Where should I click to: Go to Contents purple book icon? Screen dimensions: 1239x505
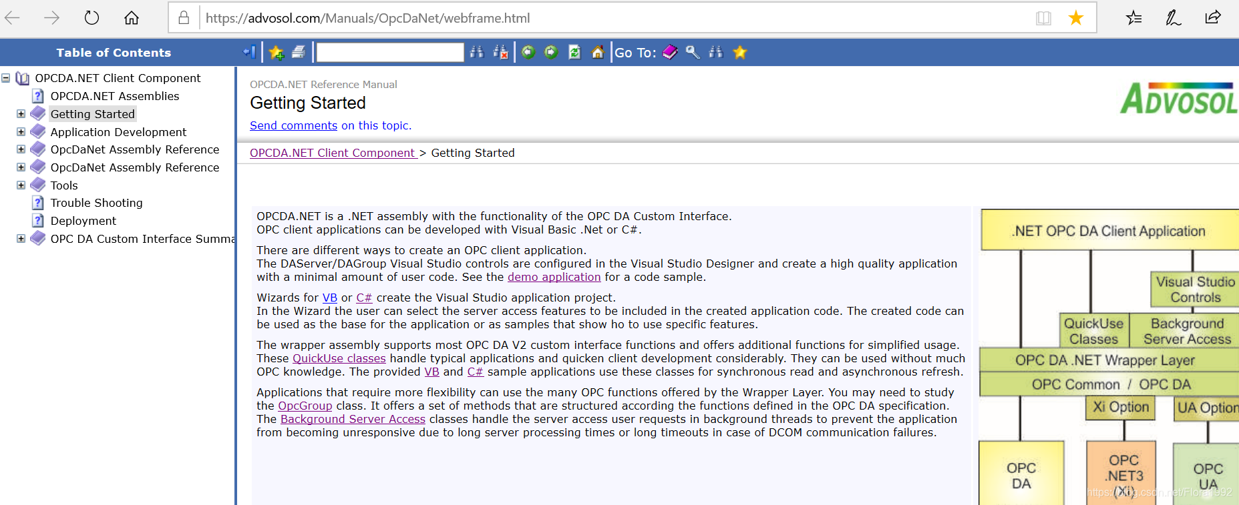pyautogui.click(x=670, y=52)
